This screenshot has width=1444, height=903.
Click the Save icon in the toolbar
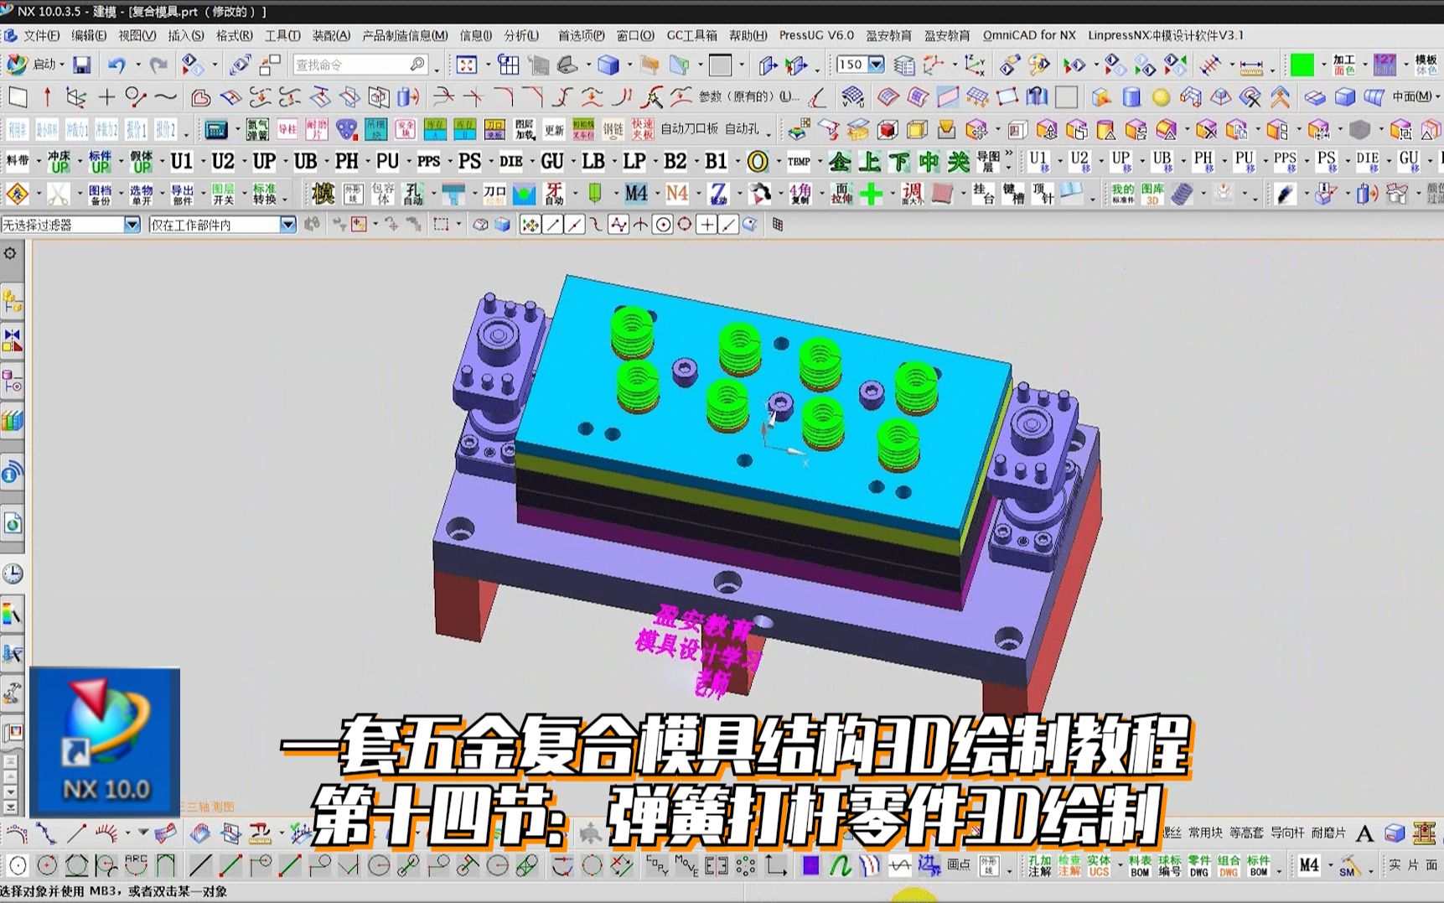[x=81, y=65]
